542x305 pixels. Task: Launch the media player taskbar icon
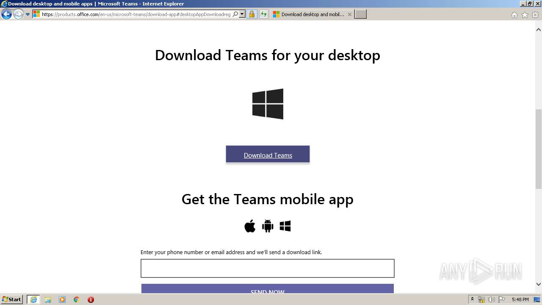click(x=62, y=299)
